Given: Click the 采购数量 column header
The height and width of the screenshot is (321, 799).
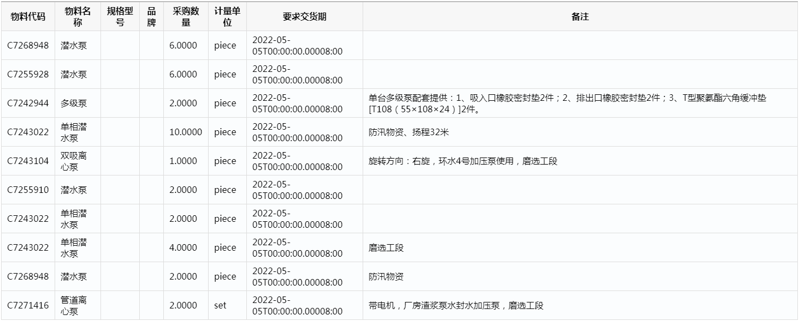Looking at the screenshot, I should click(186, 16).
